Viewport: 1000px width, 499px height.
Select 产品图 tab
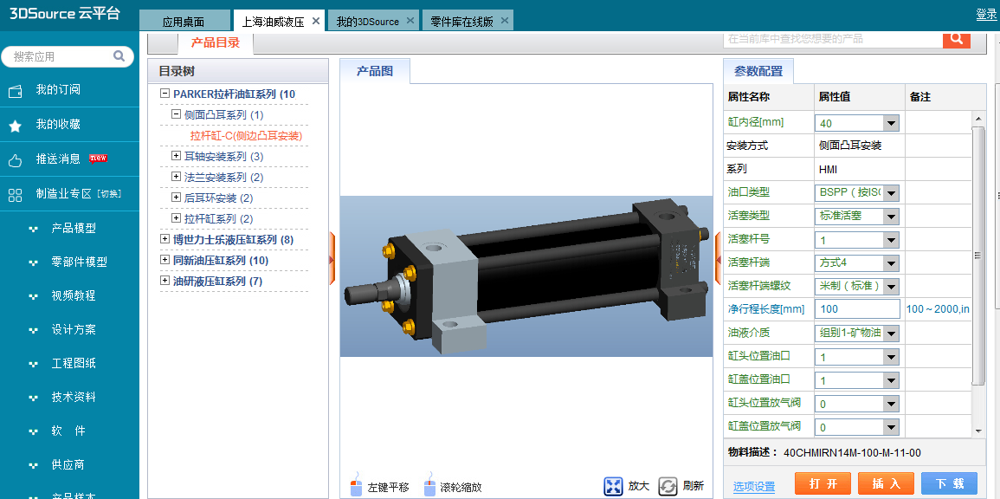coord(374,71)
